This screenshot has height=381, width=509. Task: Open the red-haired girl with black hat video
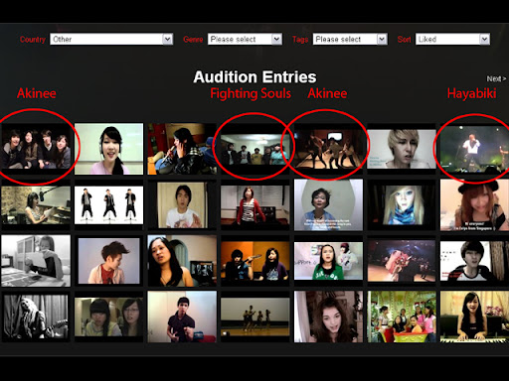point(474,205)
